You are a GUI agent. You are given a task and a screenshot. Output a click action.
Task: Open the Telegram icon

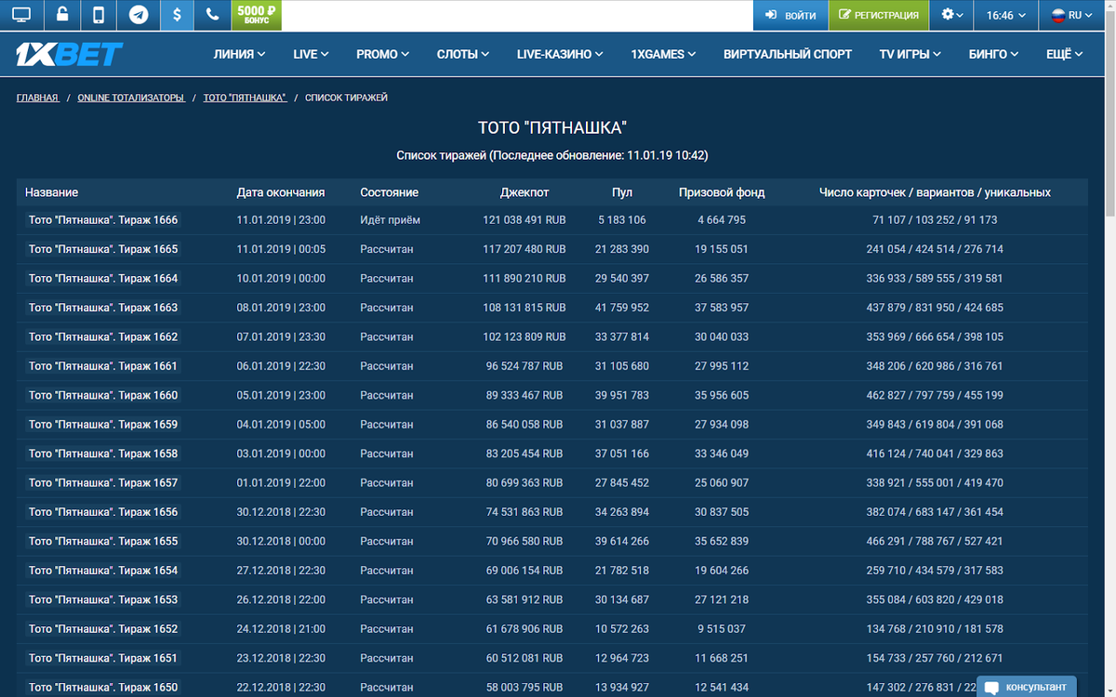[x=139, y=15]
